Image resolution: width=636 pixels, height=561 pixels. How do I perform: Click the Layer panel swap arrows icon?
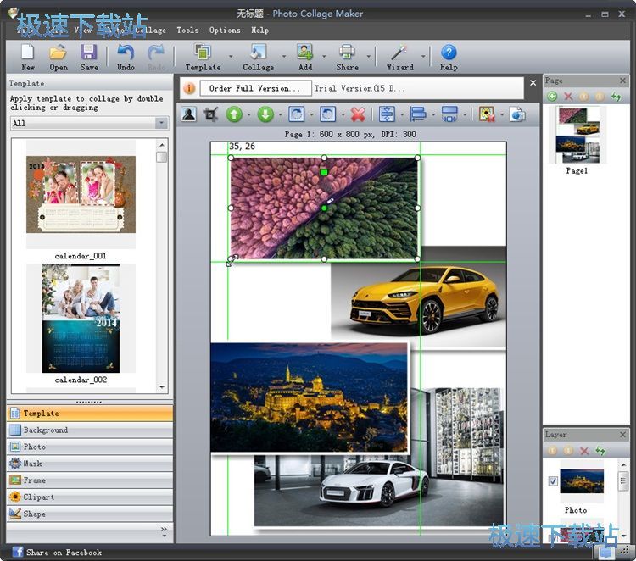(600, 451)
